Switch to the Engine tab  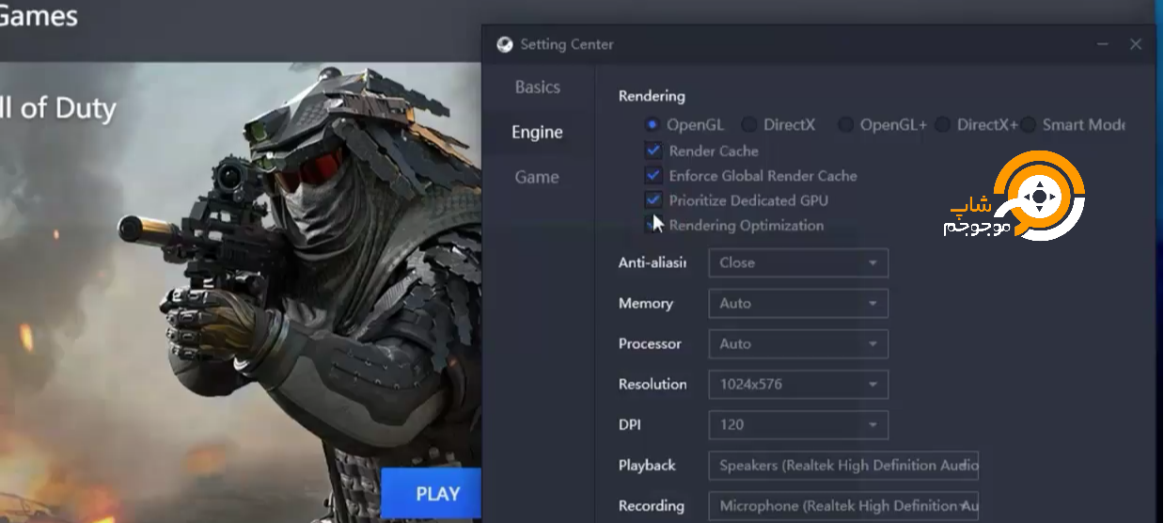click(x=538, y=132)
